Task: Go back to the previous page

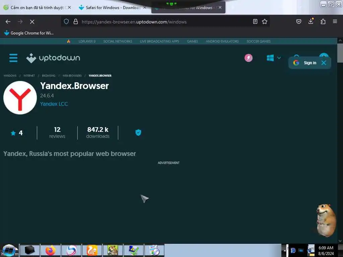Action: pos(8,22)
